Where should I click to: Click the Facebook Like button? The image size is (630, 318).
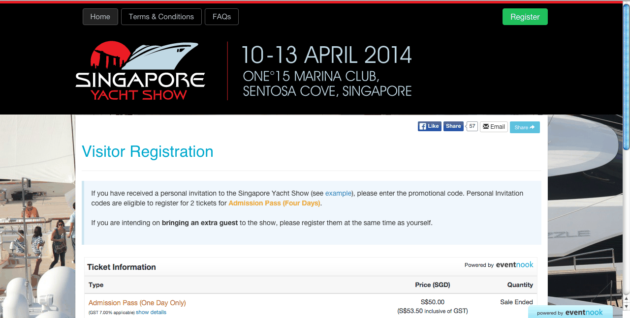click(429, 126)
